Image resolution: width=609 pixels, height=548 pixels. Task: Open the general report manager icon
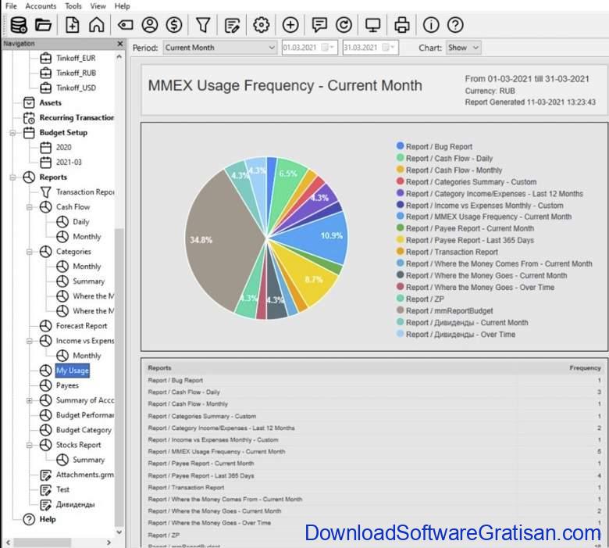point(232,25)
